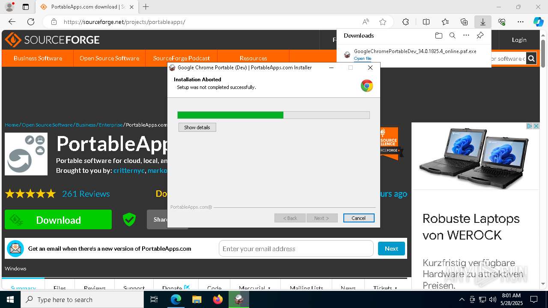Open the tab actions menu icon

[x=26, y=7]
